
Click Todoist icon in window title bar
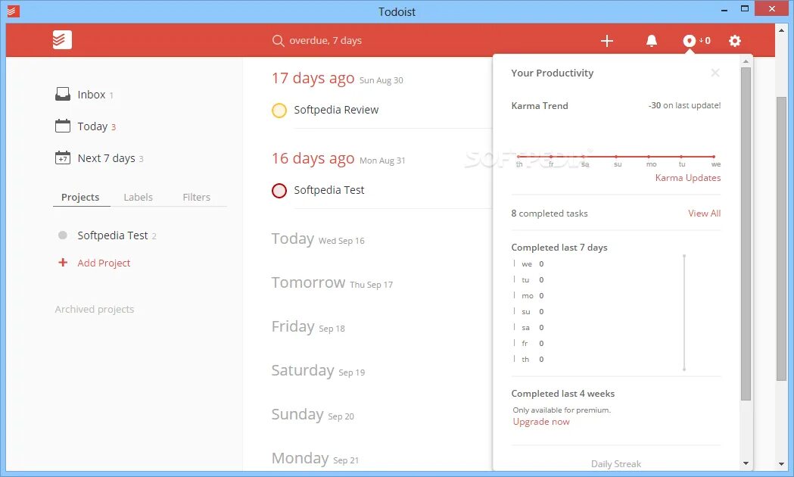pos(13,11)
